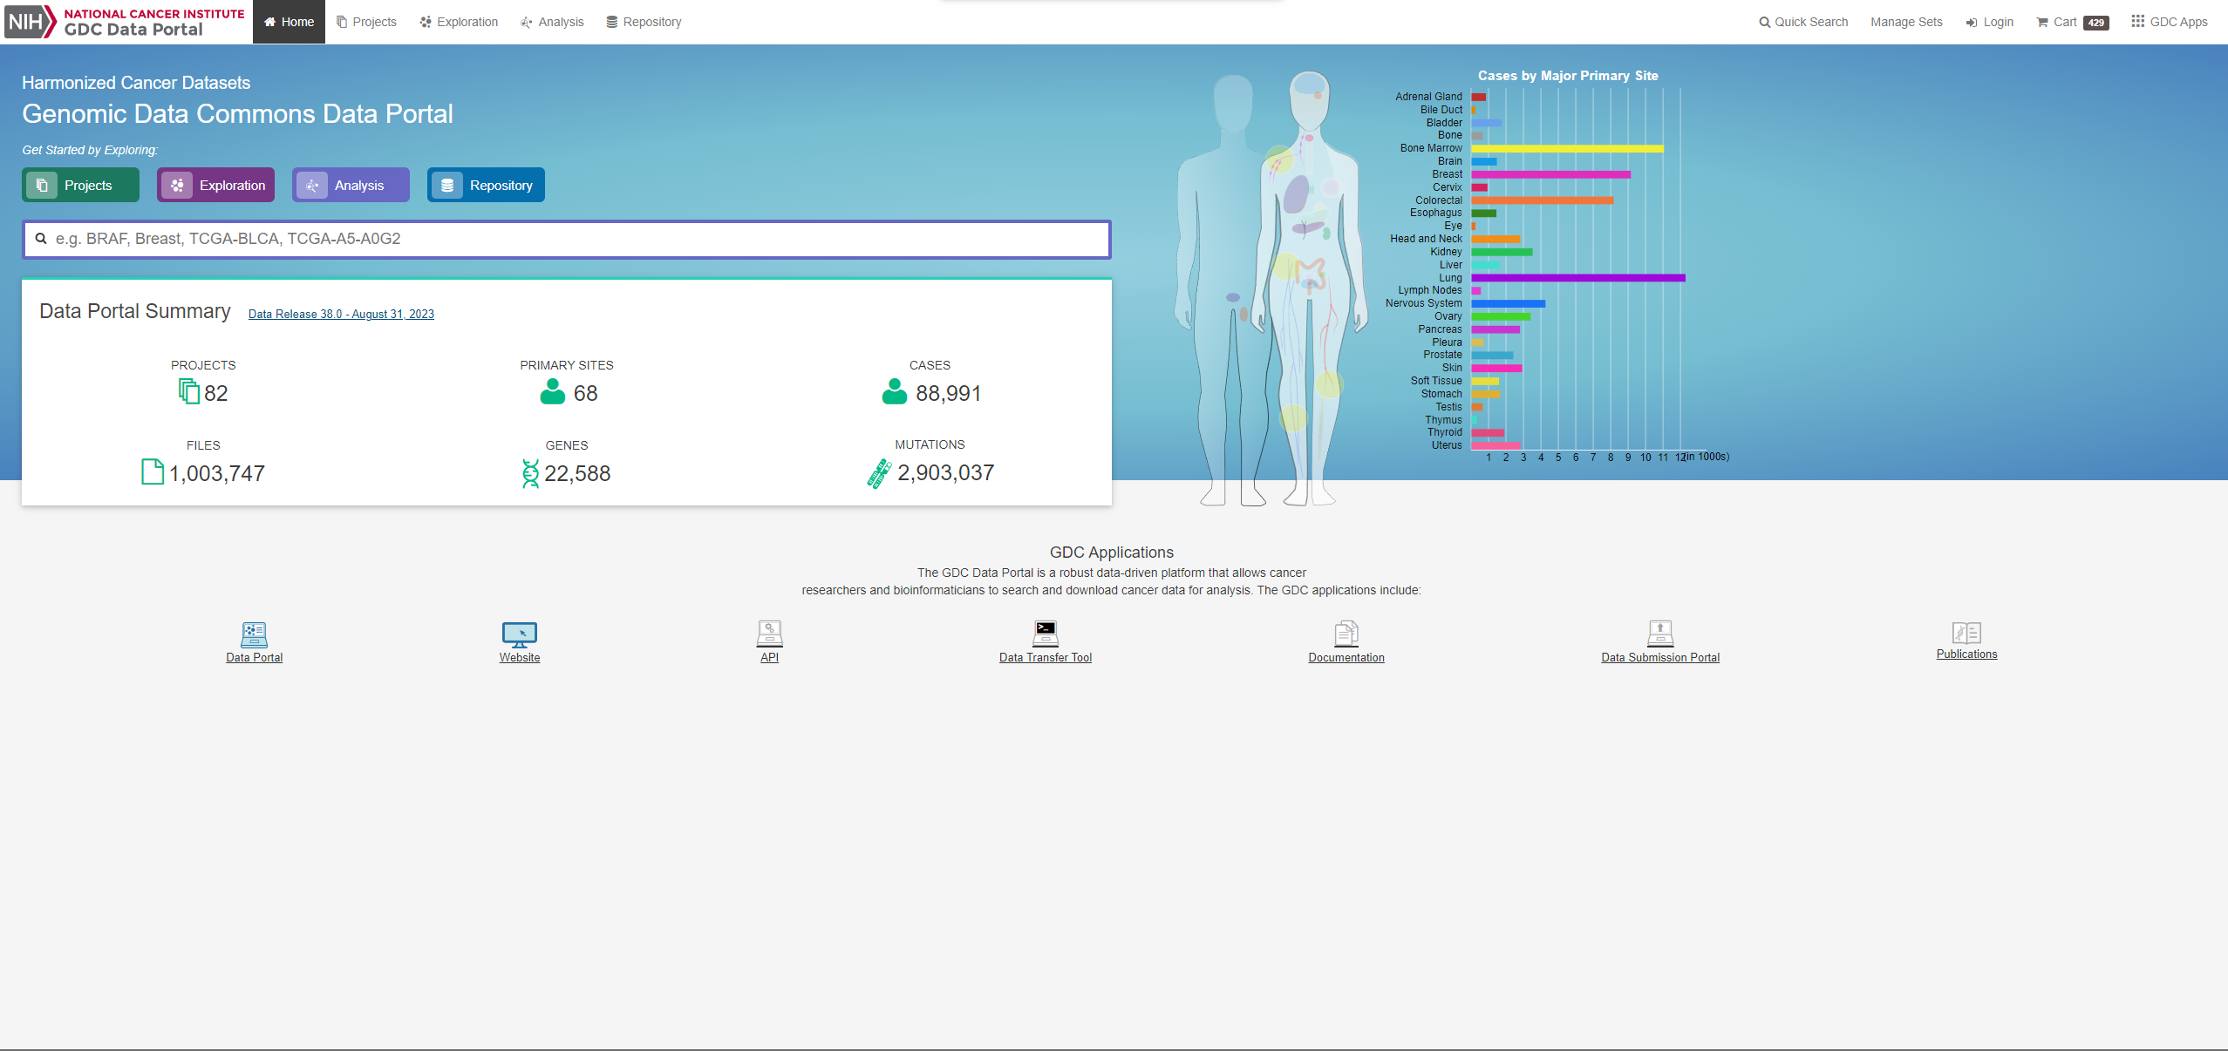Click Manage Sets in header
This screenshot has height=1051, width=2228.
pyautogui.click(x=1906, y=22)
